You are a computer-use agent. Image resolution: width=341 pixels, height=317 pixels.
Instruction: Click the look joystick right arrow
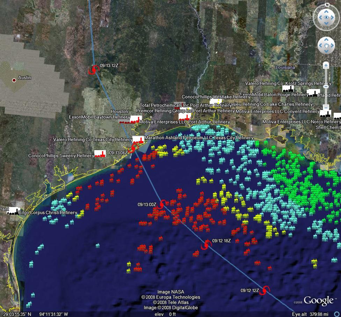point(332,17)
